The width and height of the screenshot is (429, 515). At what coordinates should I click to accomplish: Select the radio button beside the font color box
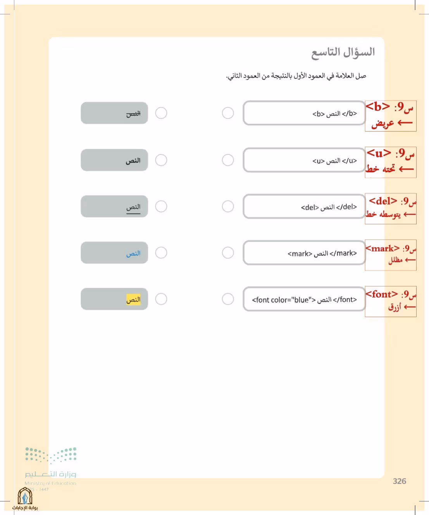228,299
